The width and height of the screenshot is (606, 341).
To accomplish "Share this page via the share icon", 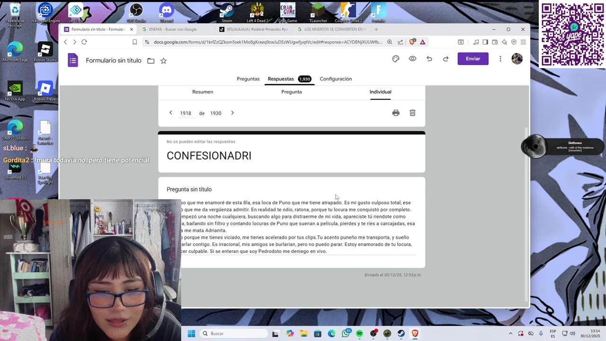I will pos(401,42).
